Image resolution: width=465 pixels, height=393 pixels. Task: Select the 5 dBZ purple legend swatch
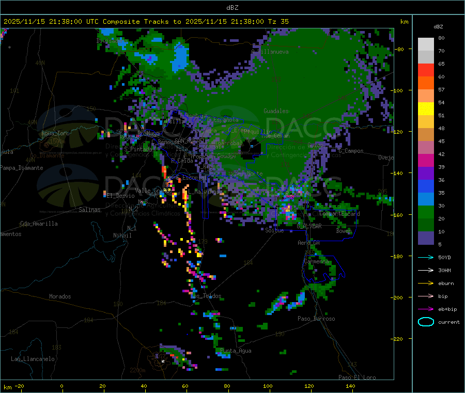426,238
